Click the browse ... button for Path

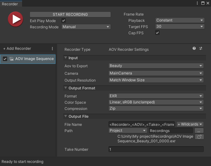(199, 130)
